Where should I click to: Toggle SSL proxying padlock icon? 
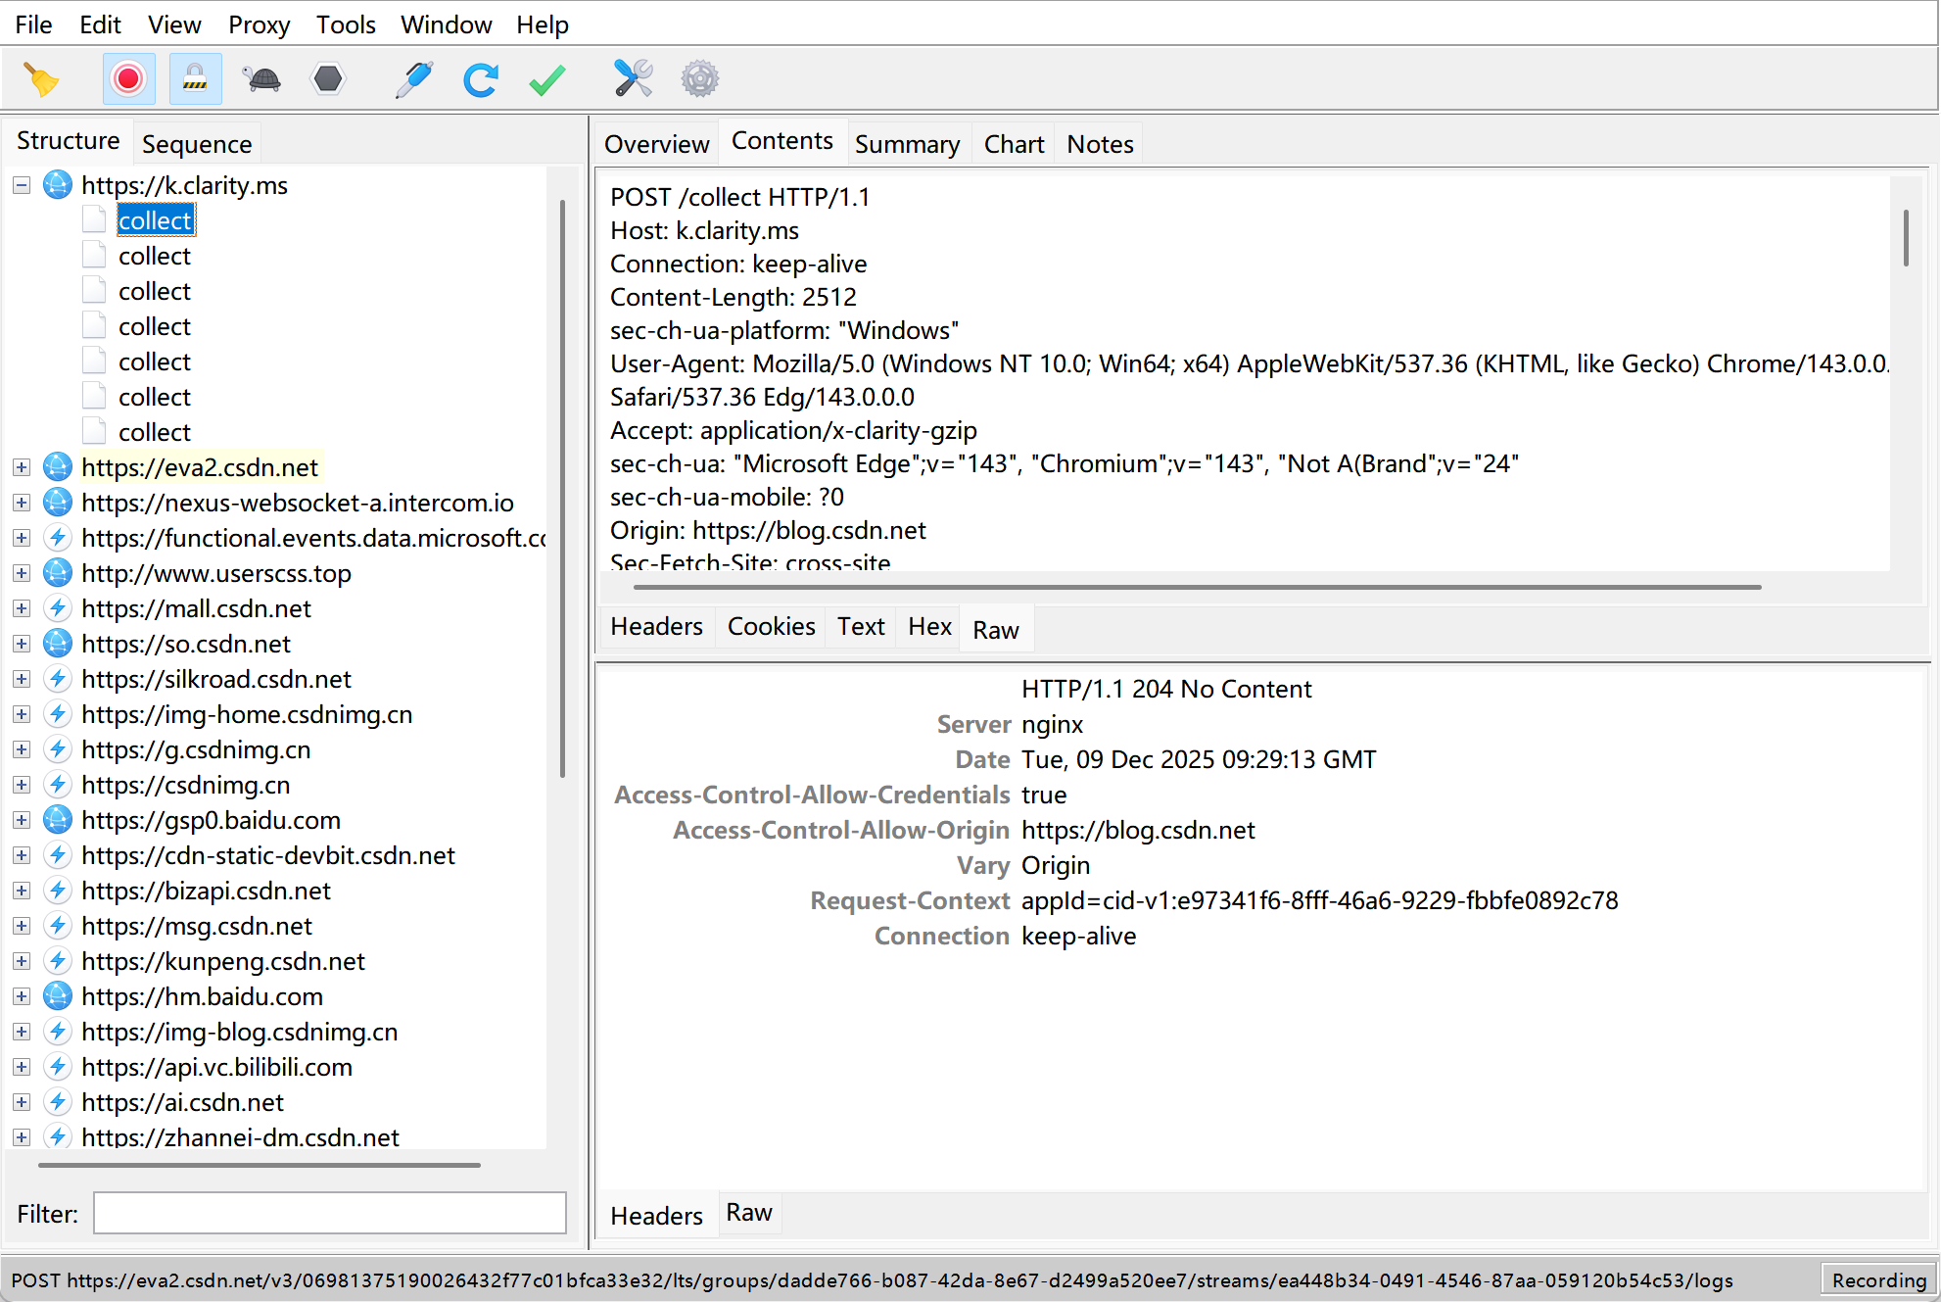195,79
